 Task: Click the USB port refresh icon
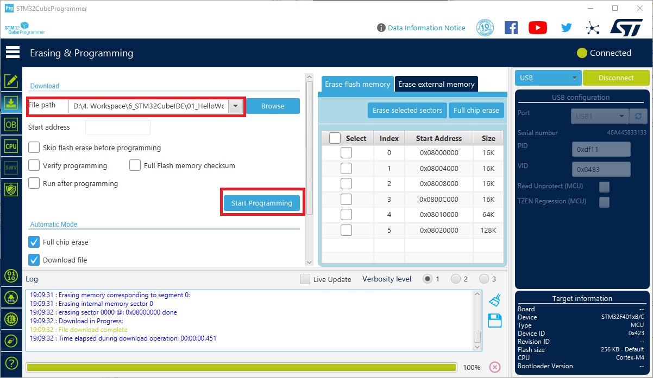pos(638,117)
